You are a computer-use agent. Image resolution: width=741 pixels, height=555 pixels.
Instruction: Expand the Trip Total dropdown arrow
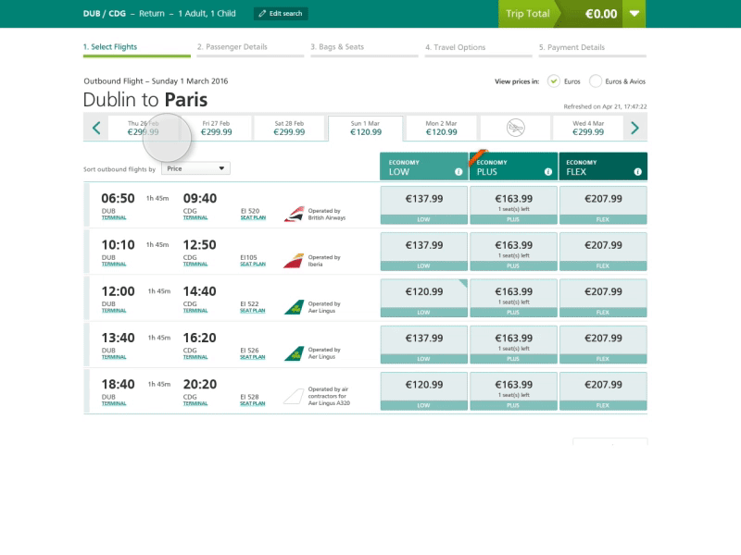point(634,14)
